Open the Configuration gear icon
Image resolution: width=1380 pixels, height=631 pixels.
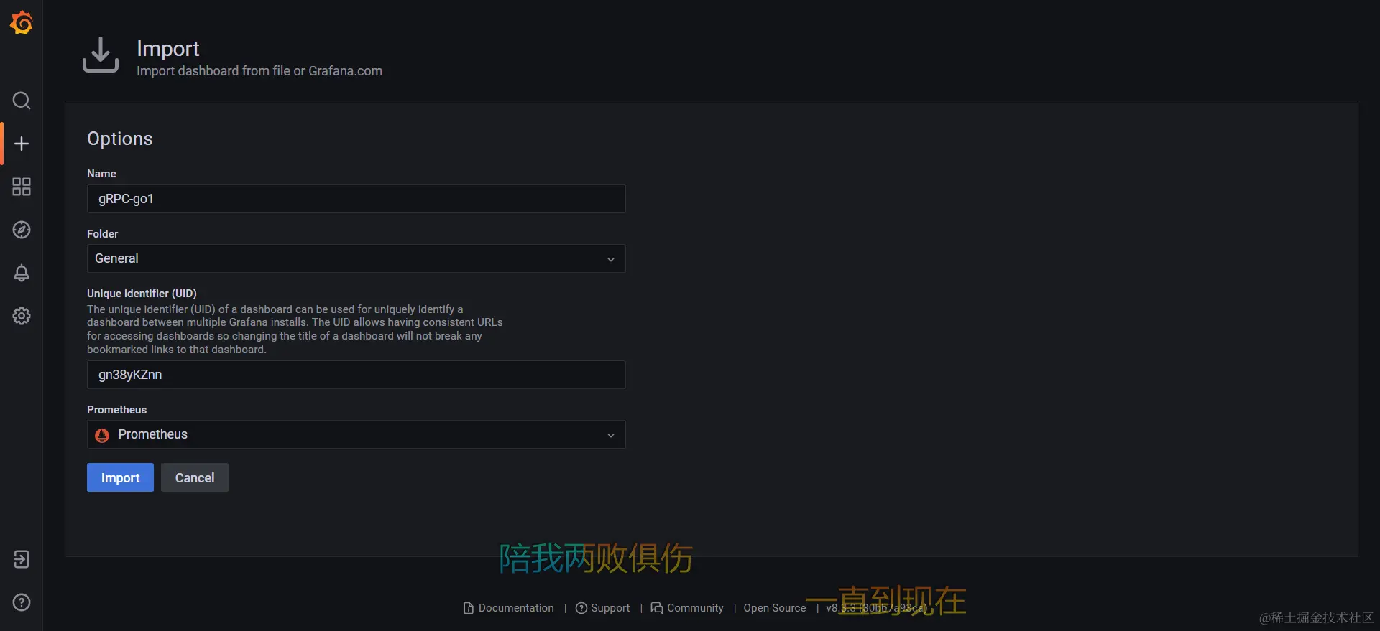22,316
